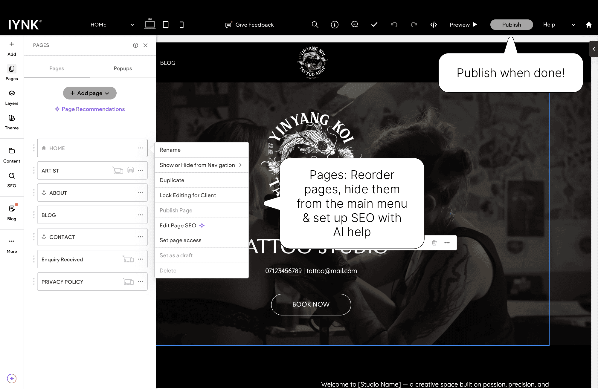This screenshot has height=389, width=598.
Task: Click the AI assistant sparkle icon
Action: tap(12, 379)
